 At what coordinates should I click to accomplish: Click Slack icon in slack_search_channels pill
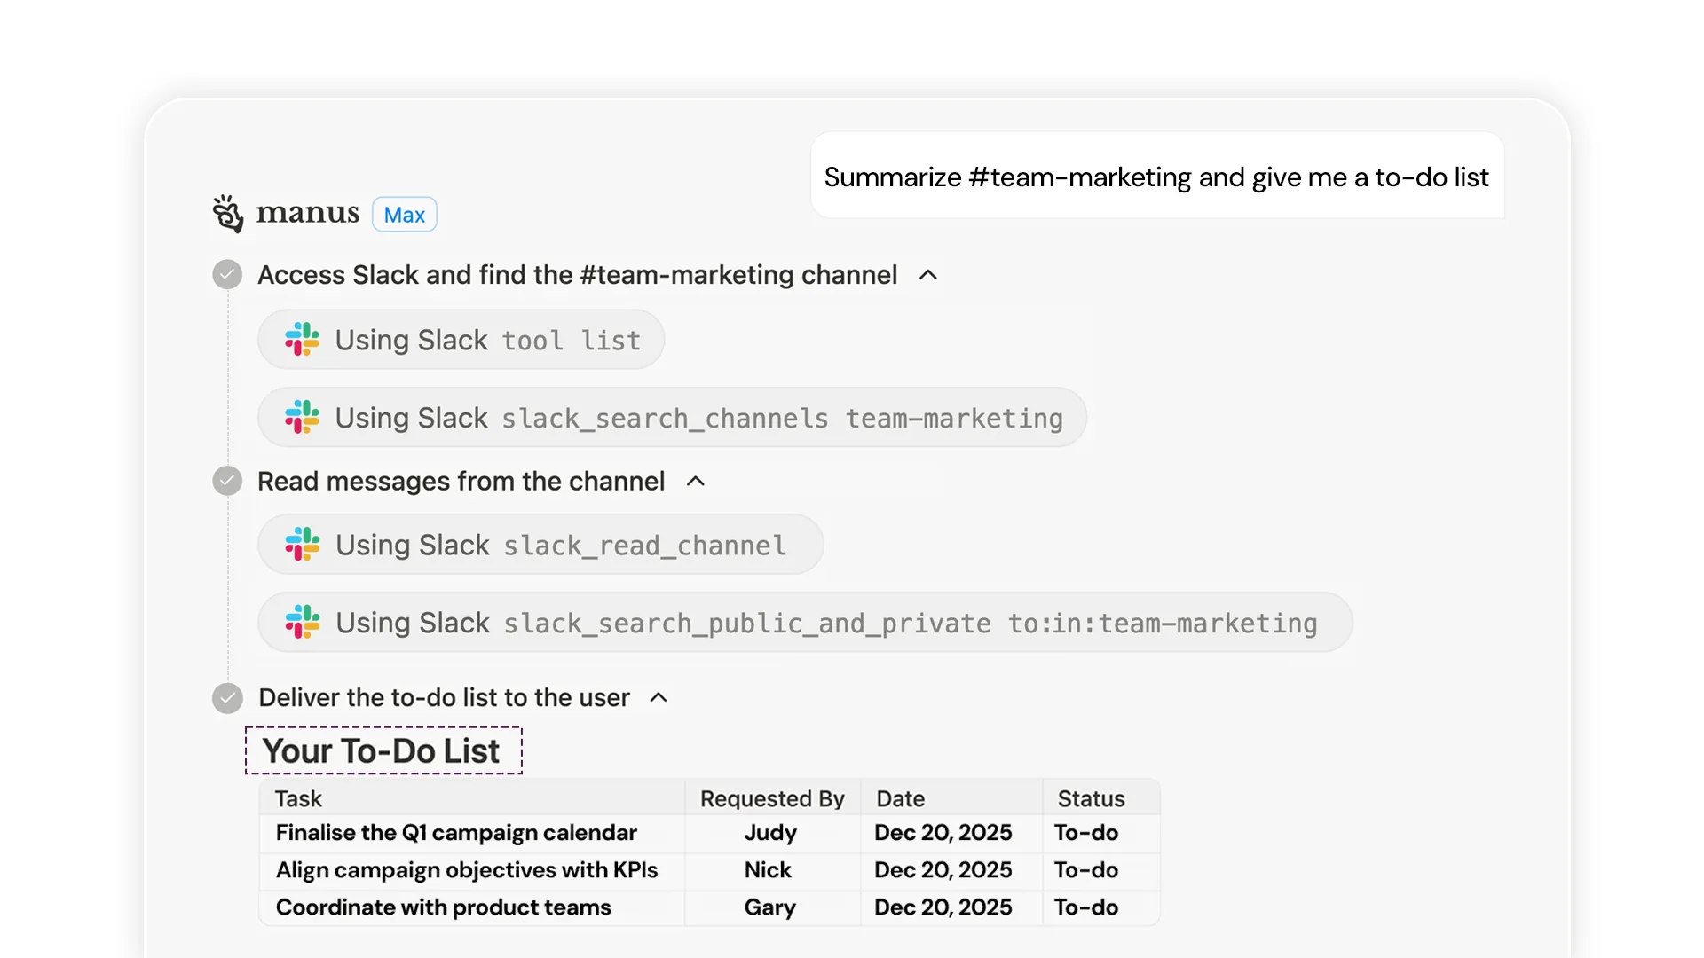pyautogui.click(x=302, y=417)
